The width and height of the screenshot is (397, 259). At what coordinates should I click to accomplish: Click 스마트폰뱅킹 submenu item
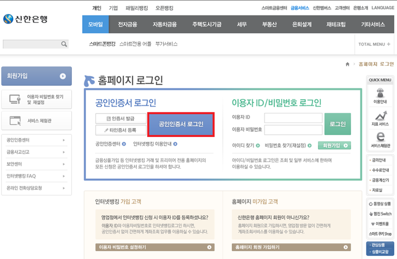pos(102,44)
